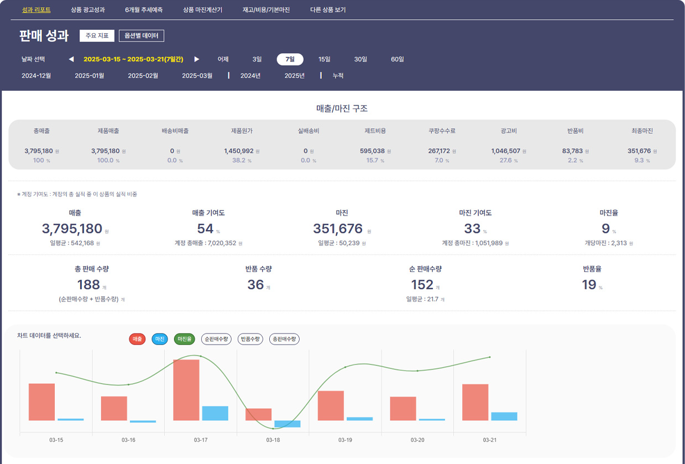Image resolution: width=685 pixels, height=464 pixels.
Task: Click the 03-19 x-axis date label
Action: click(345, 440)
